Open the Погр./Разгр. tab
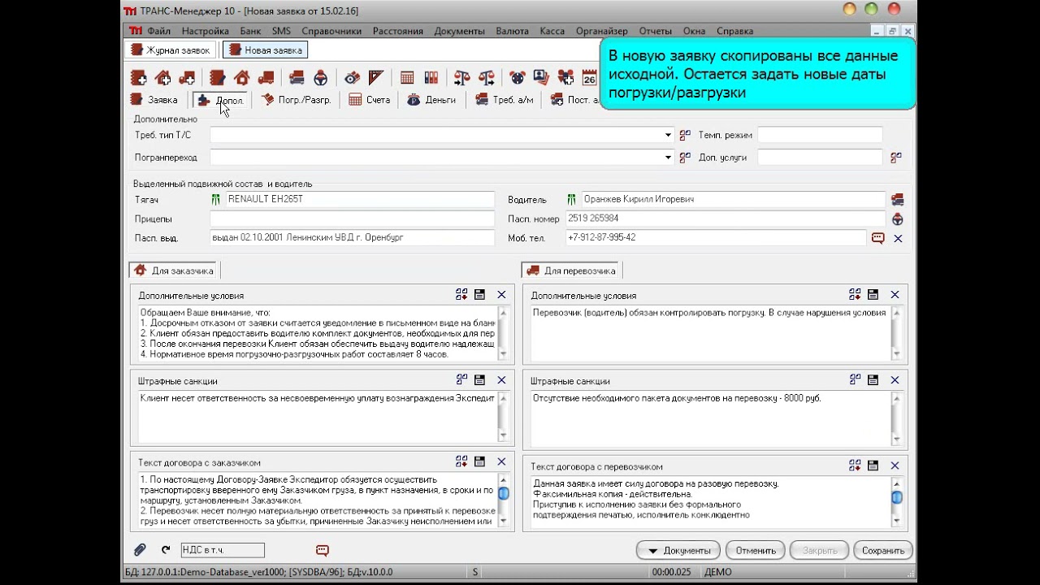Screen dimensions: 1040x585 [x=295, y=100]
